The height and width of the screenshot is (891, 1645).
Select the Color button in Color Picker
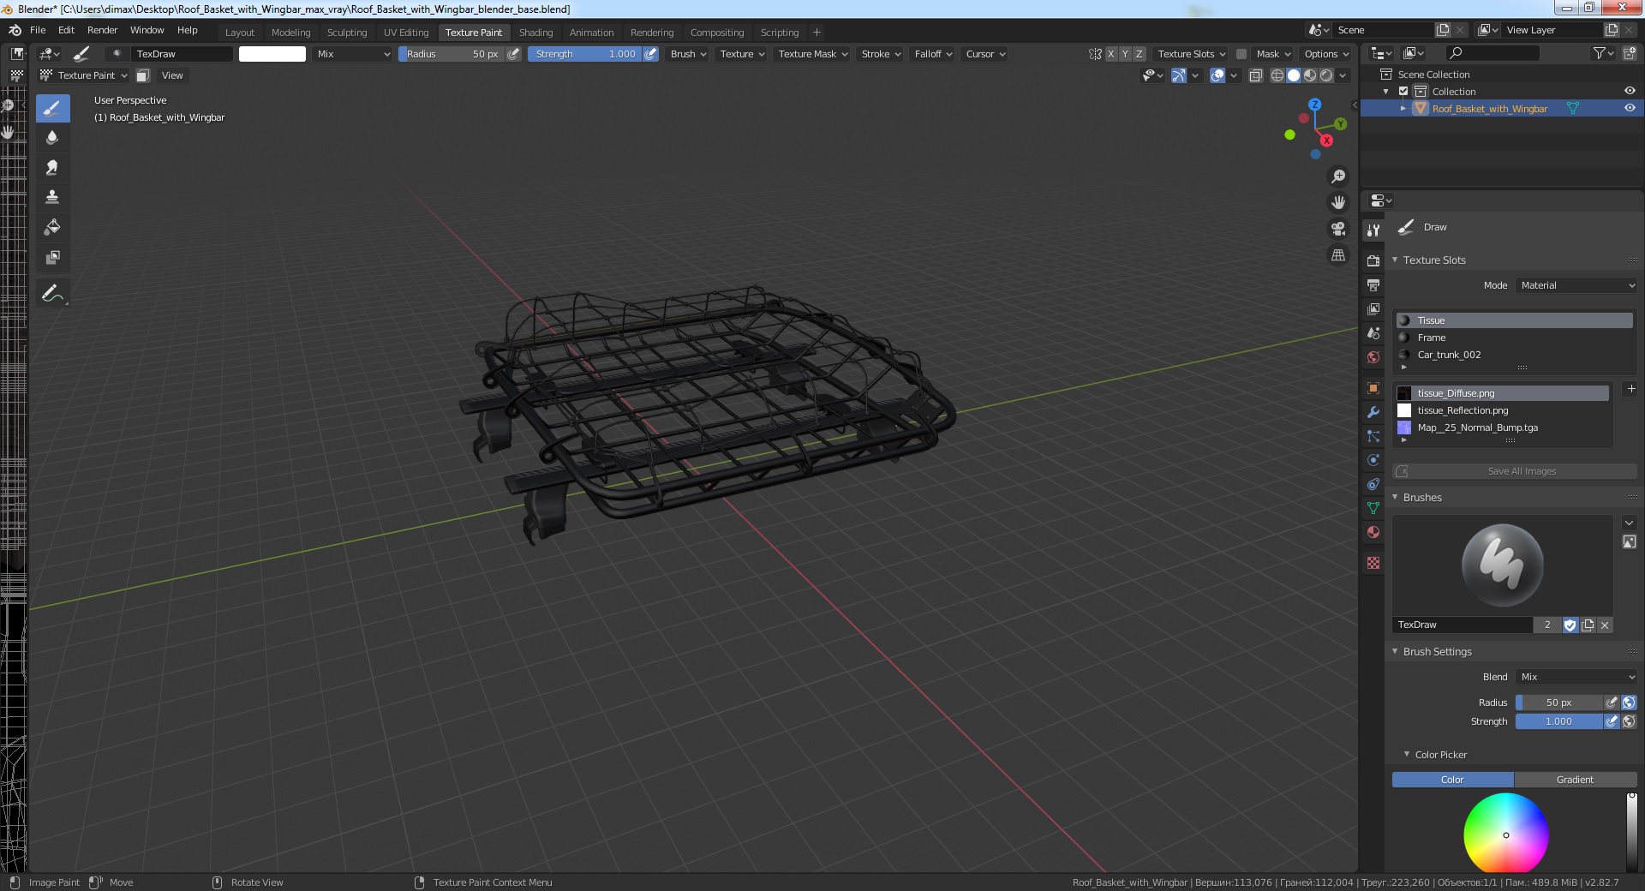click(x=1452, y=780)
